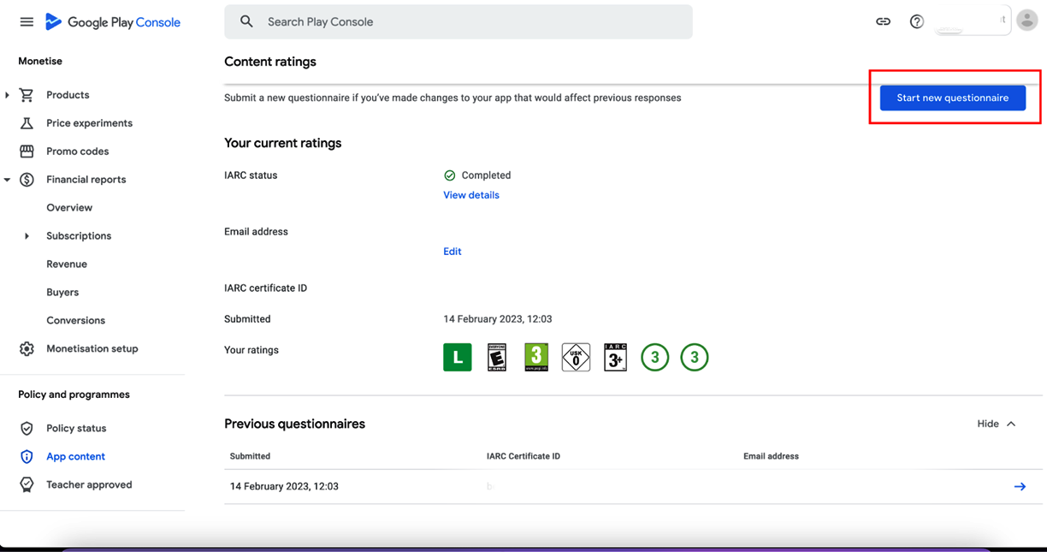
Task: Open the hamburger navigation menu
Action: point(27,22)
